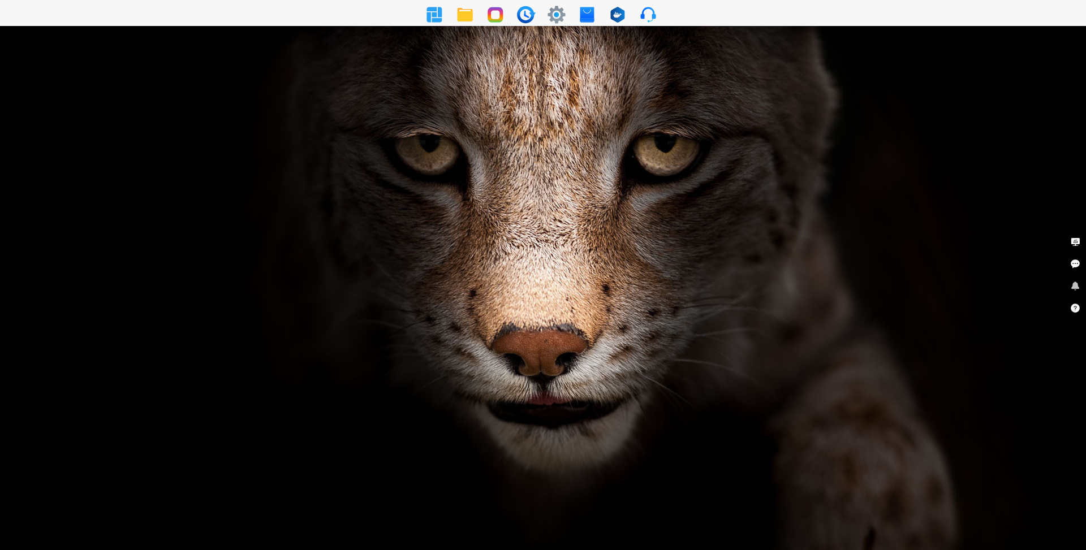Open the blue tiled app launcher icon
This screenshot has width=1086, height=550.
[434, 15]
